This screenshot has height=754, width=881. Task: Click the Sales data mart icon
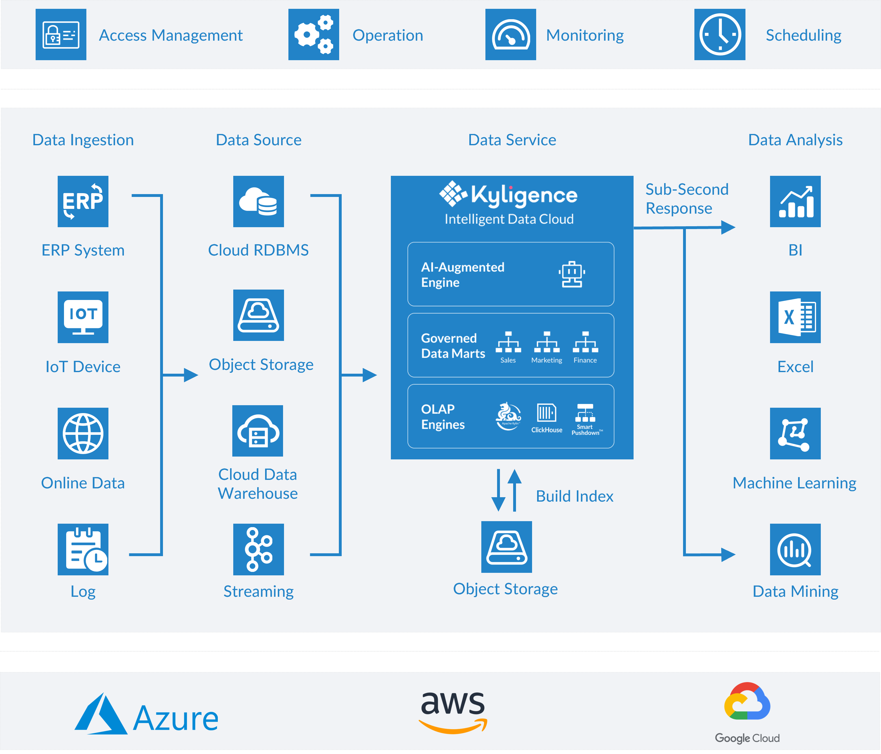(x=508, y=342)
